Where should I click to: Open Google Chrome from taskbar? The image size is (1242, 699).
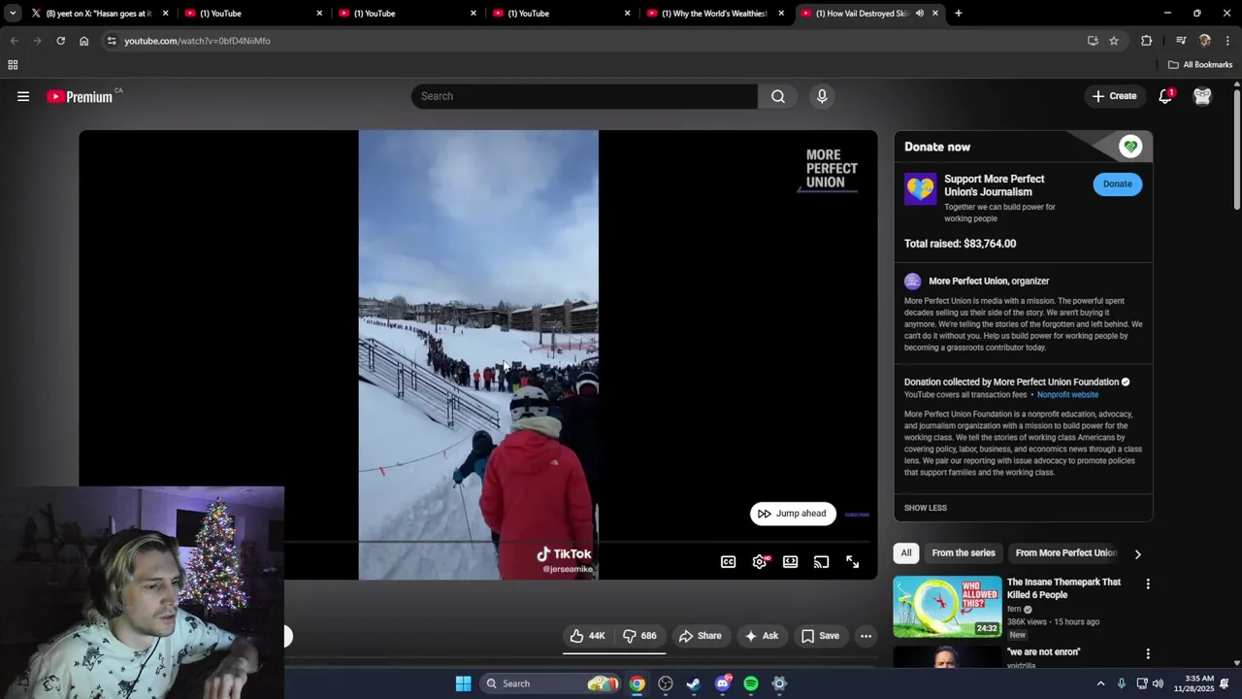click(637, 683)
